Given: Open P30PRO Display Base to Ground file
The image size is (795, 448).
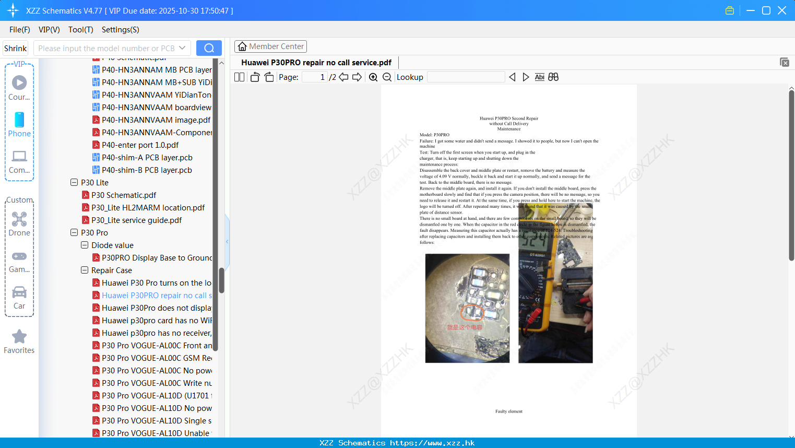Looking at the screenshot, I should pyautogui.click(x=152, y=257).
